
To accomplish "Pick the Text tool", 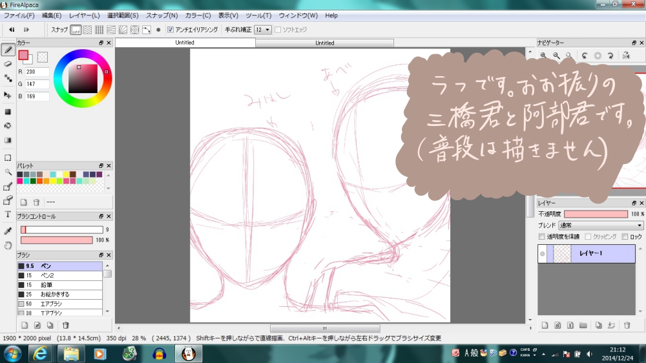I will [8, 214].
